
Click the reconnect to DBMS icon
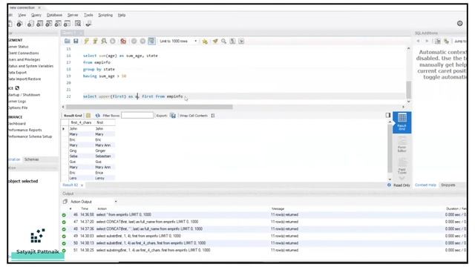click(88, 24)
